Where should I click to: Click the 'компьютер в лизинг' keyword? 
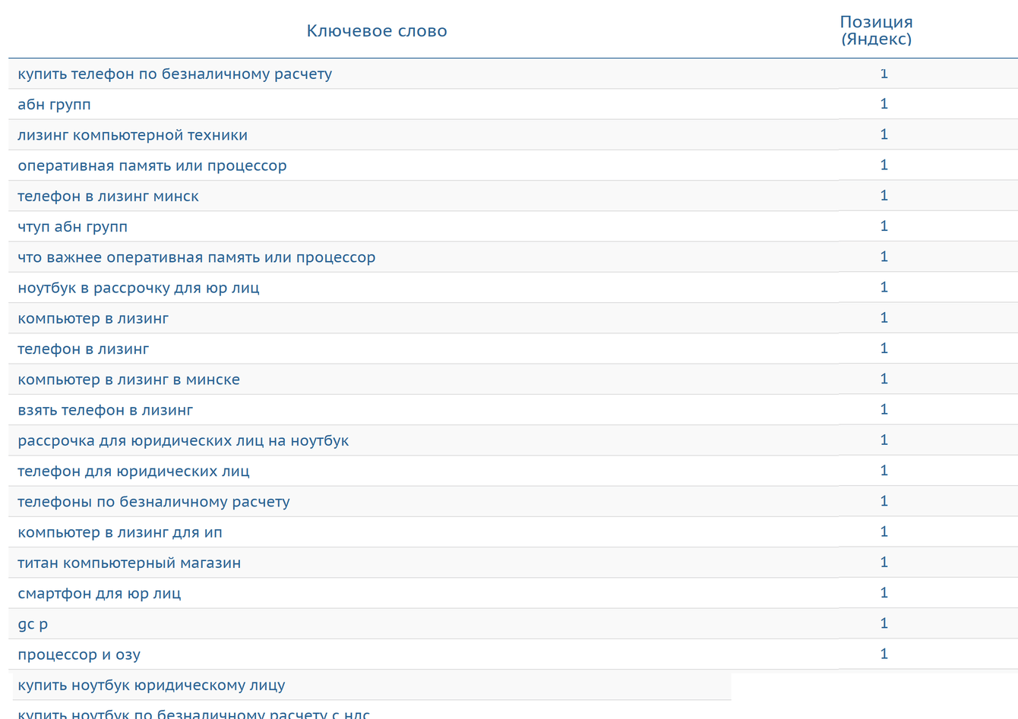pos(93,318)
